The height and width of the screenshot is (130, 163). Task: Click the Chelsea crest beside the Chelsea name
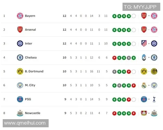(20, 57)
